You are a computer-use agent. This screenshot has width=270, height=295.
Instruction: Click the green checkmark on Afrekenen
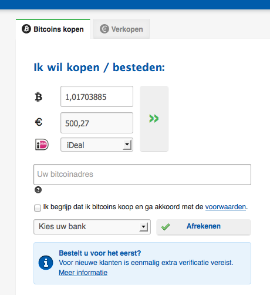click(166, 227)
